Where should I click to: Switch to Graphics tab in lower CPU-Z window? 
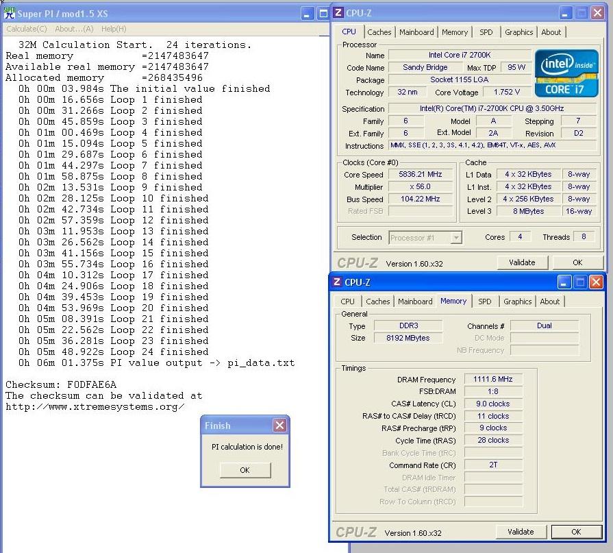[518, 302]
